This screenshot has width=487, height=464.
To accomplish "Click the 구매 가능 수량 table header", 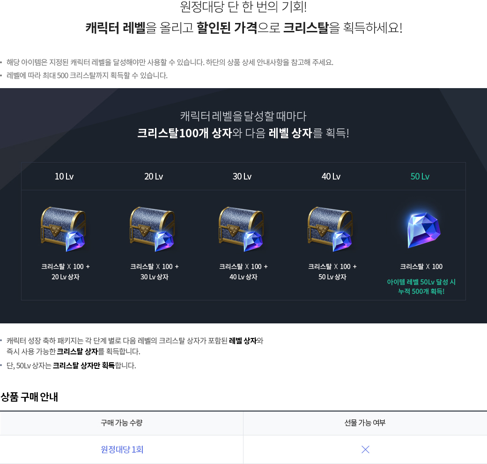I will (x=121, y=423).
